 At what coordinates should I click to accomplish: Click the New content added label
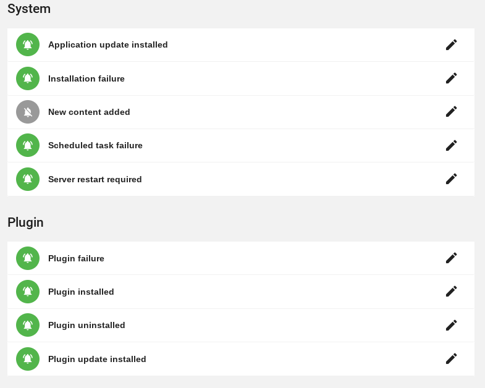(89, 112)
